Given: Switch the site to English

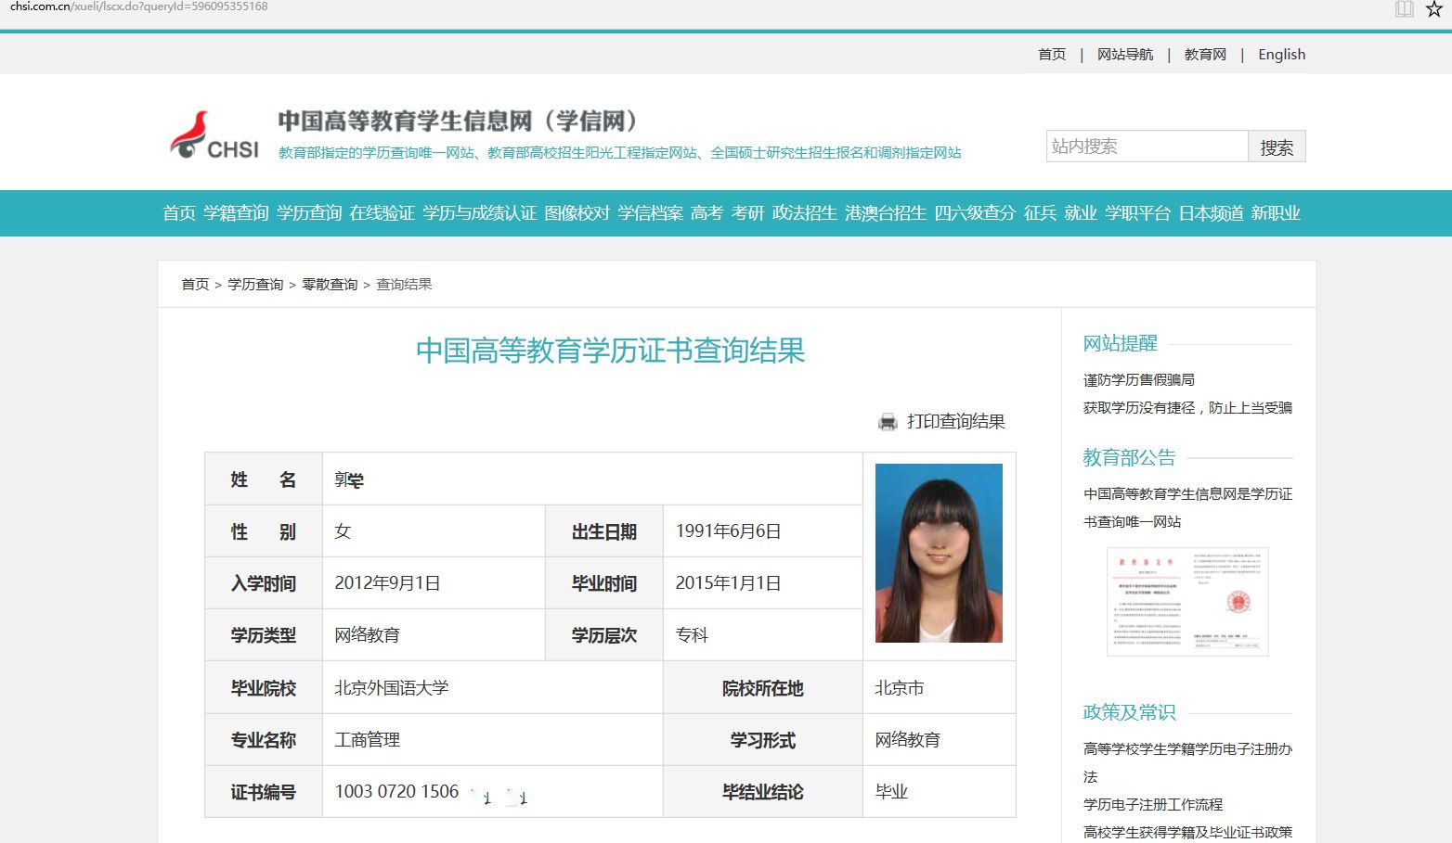Looking at the screenshot, I should point(1281,54).
